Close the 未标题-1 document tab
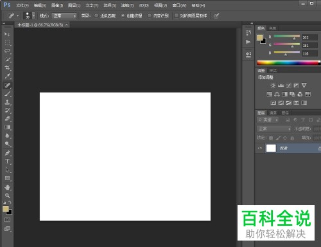 tap(67, 24)
